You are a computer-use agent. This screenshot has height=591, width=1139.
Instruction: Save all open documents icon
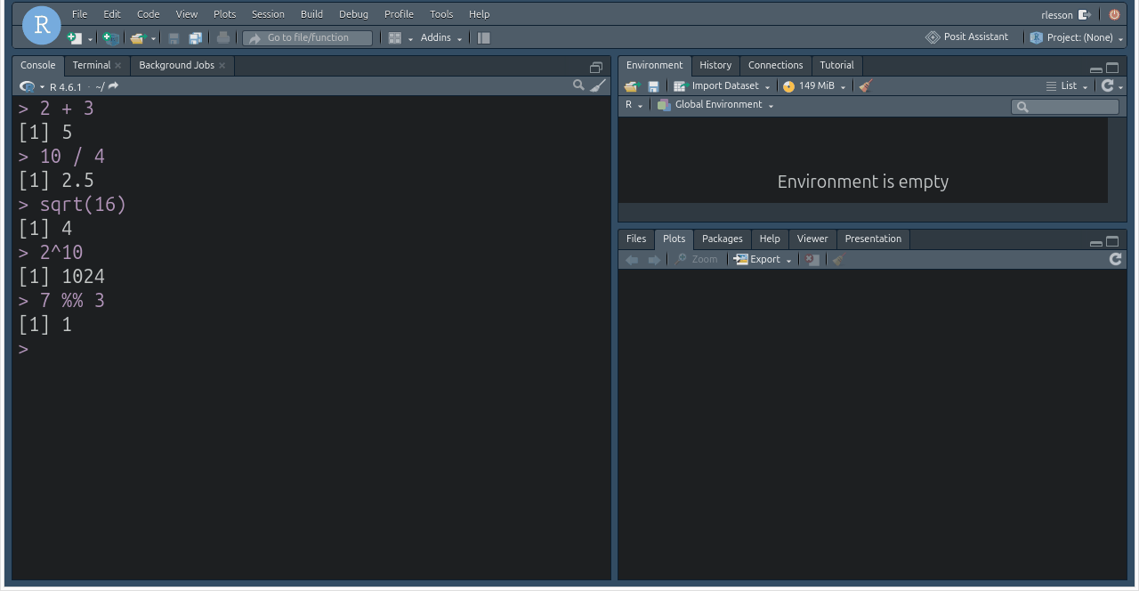[x=195, y=38]
